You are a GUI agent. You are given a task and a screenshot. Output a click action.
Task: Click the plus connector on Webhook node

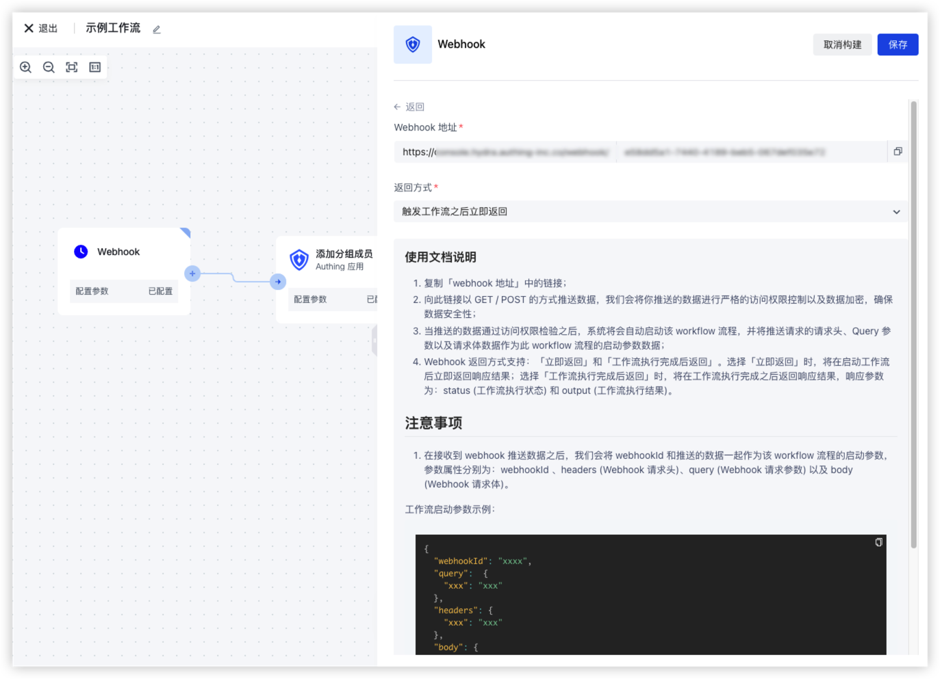[192, 274]
